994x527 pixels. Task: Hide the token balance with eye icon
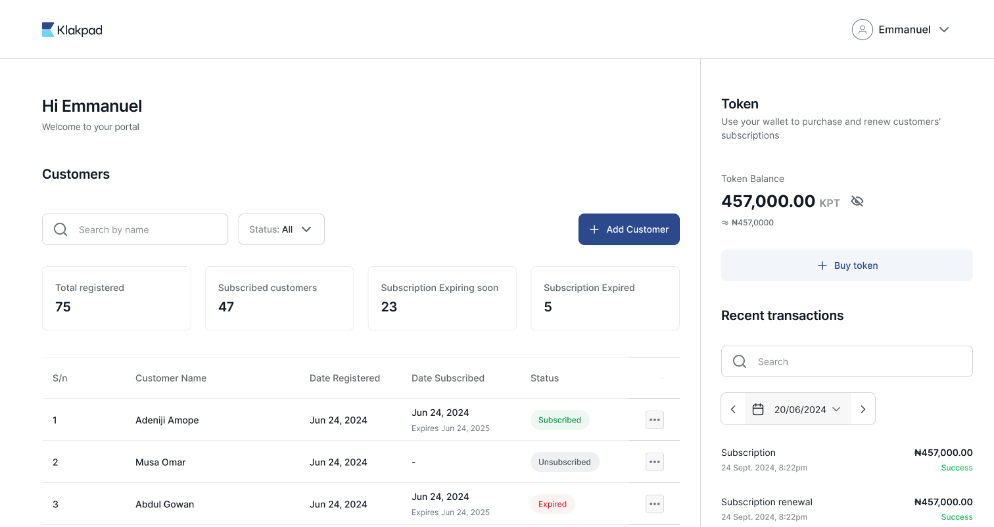(857, 201)
